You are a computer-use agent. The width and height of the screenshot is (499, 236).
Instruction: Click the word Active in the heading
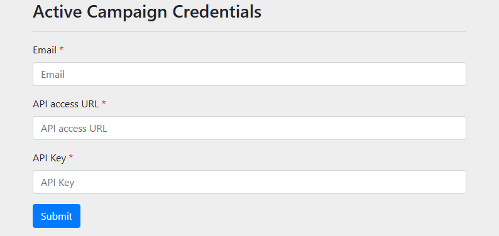tap(57, 12)
